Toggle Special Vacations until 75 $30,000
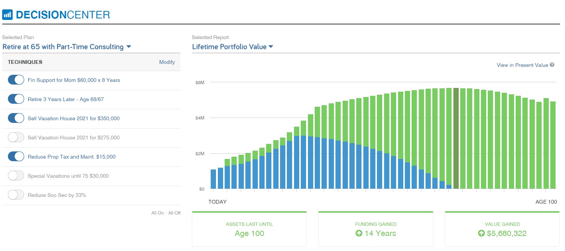 pos(15,175)
